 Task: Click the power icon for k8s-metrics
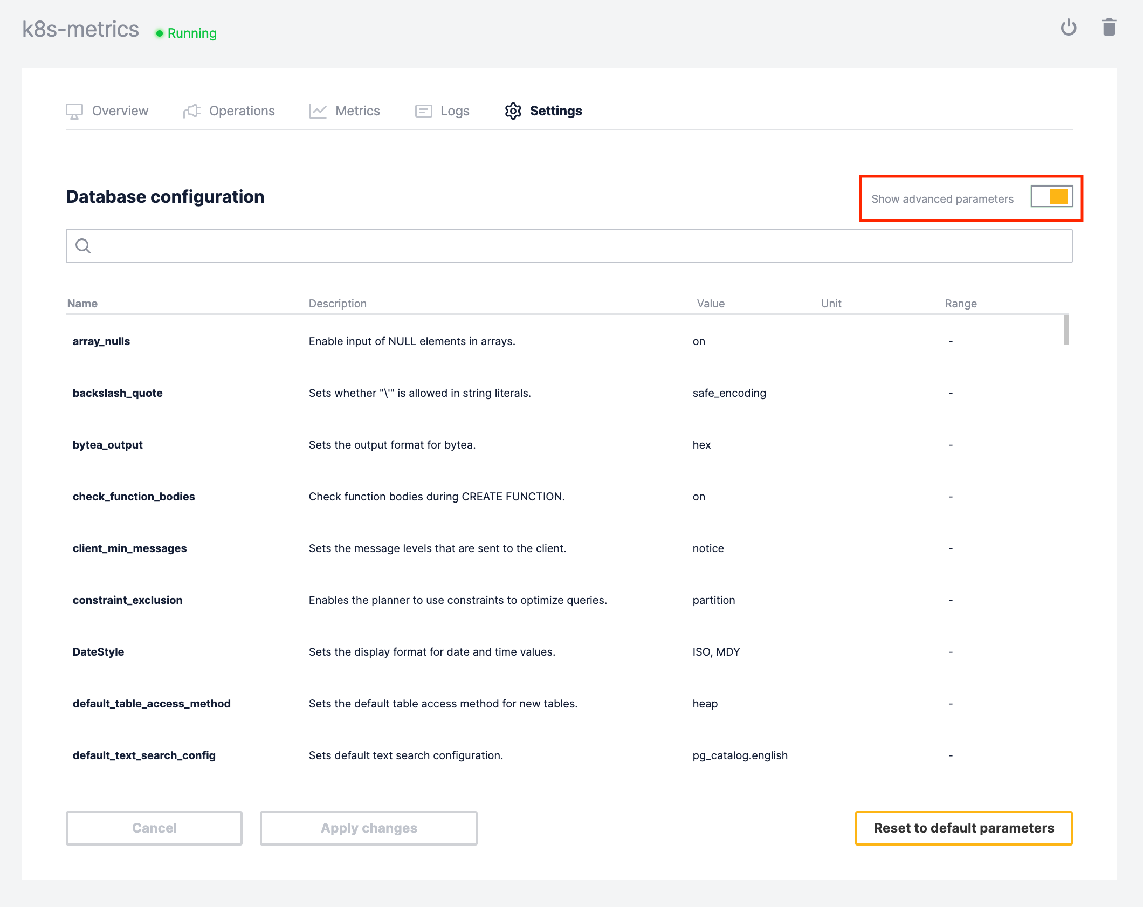tap(1068, 28)
